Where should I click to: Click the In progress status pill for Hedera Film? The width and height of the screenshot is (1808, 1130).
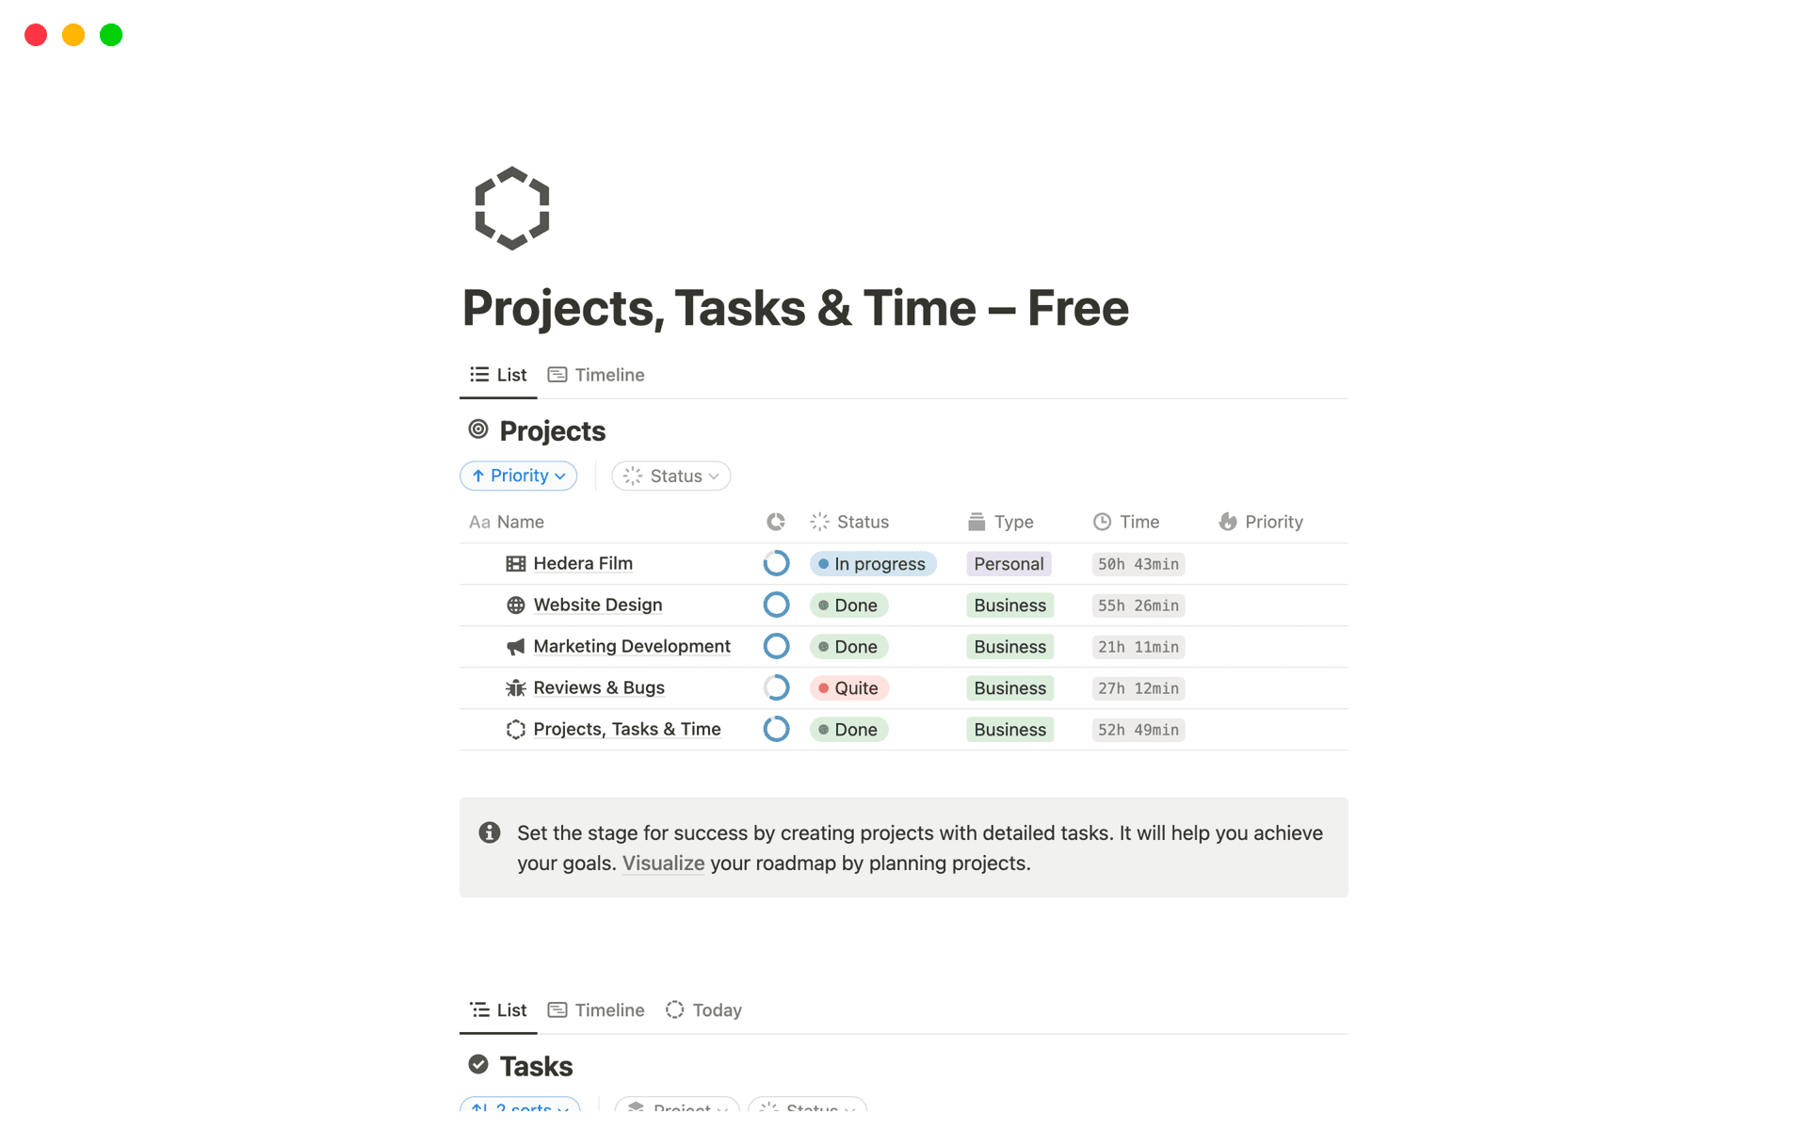click(873, 563)
